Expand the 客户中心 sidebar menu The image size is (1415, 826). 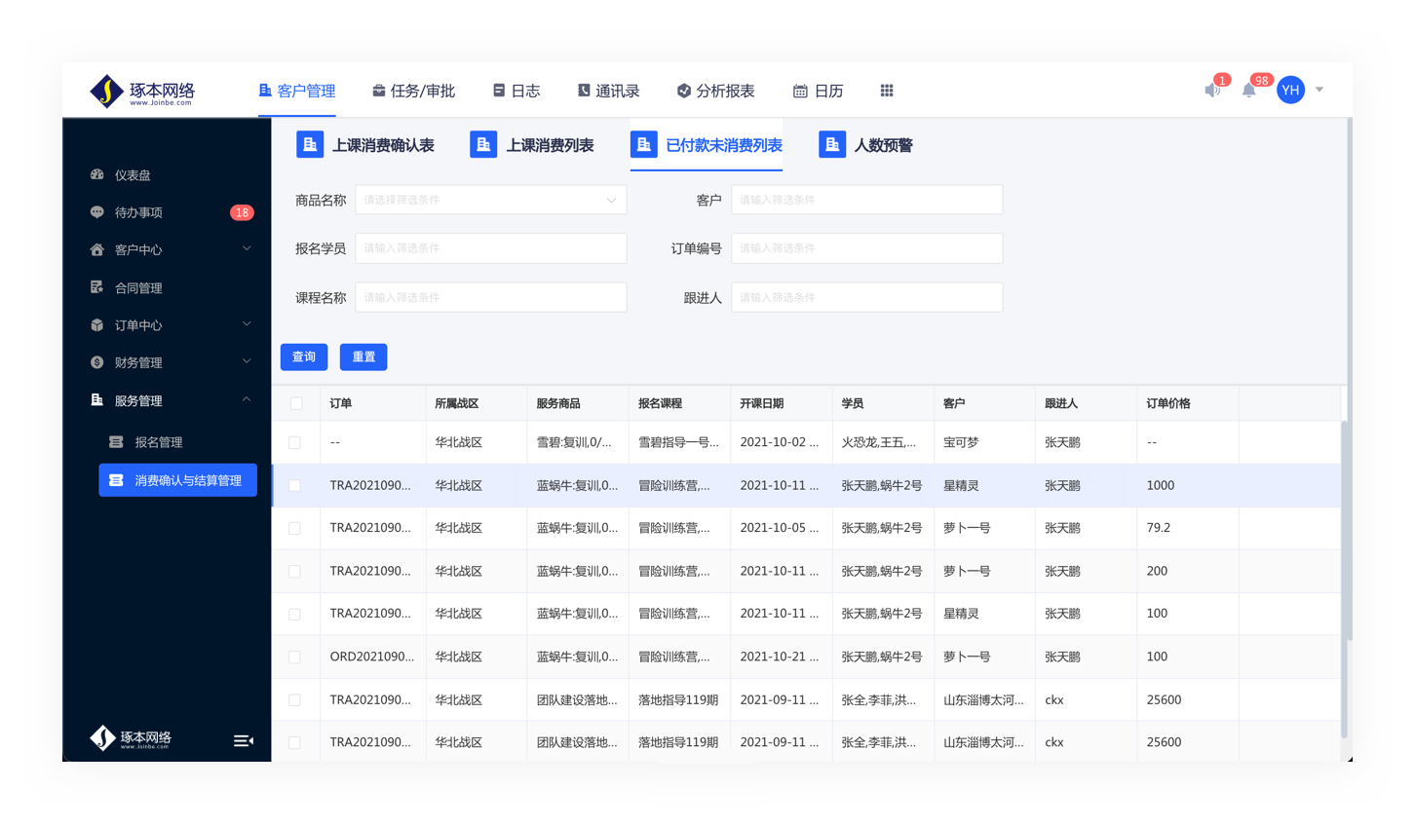click(247, 248)
